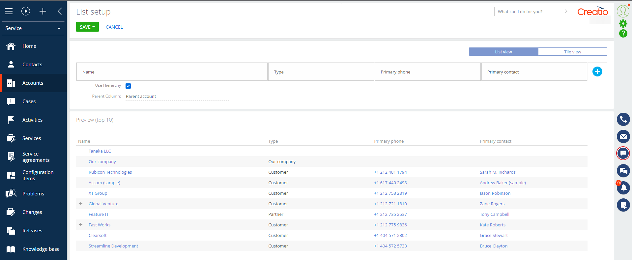The image size is (632, 260).
Task: Uncheck the Use Hierarchy checkbox
Action: click(128, 86)
